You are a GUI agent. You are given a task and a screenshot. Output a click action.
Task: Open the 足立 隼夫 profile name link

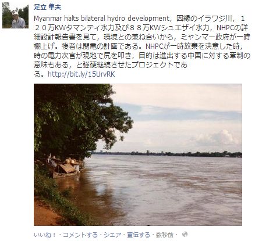point(48,7)
